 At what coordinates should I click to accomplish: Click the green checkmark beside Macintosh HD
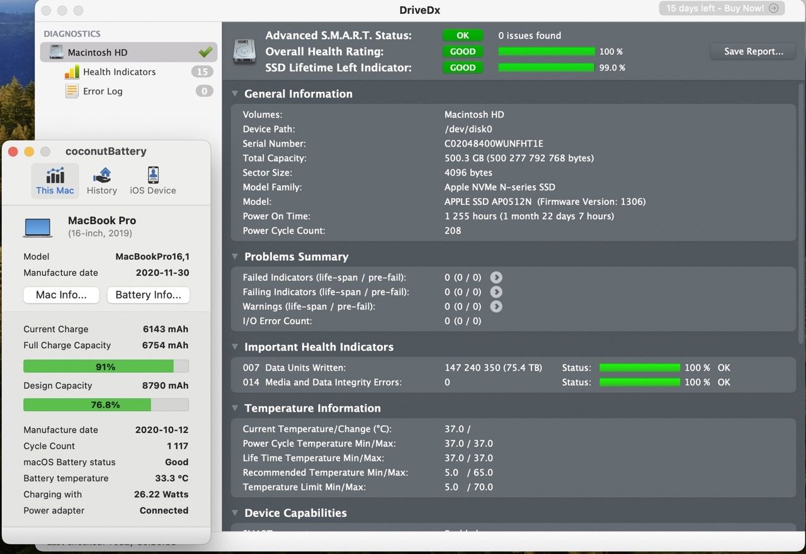pos(205,52)
